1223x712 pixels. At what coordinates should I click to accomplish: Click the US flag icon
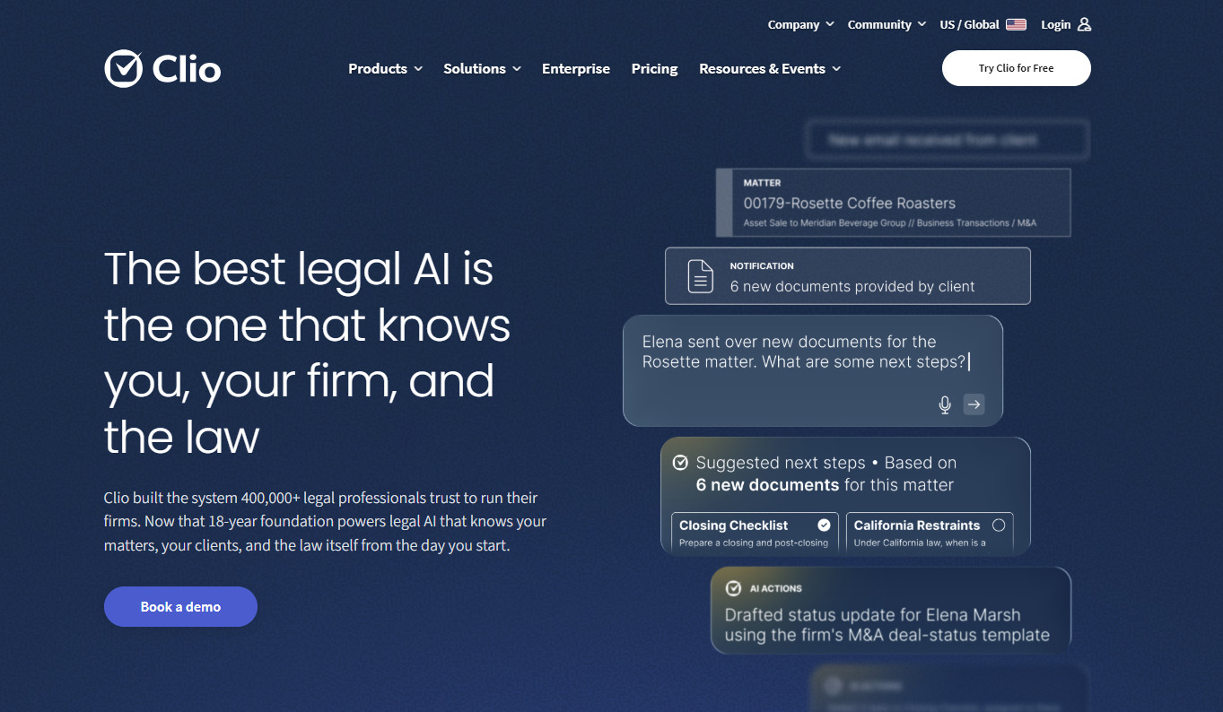coord(1016,25)
